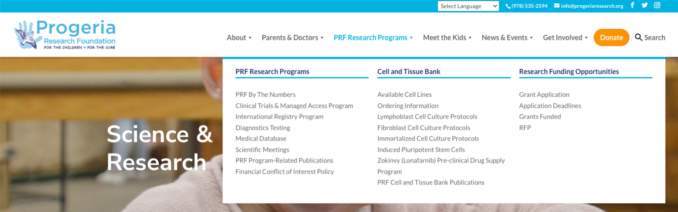Click the Research Funding Opportunities heading
Screen dimensions: 678x212
point(569,71)
